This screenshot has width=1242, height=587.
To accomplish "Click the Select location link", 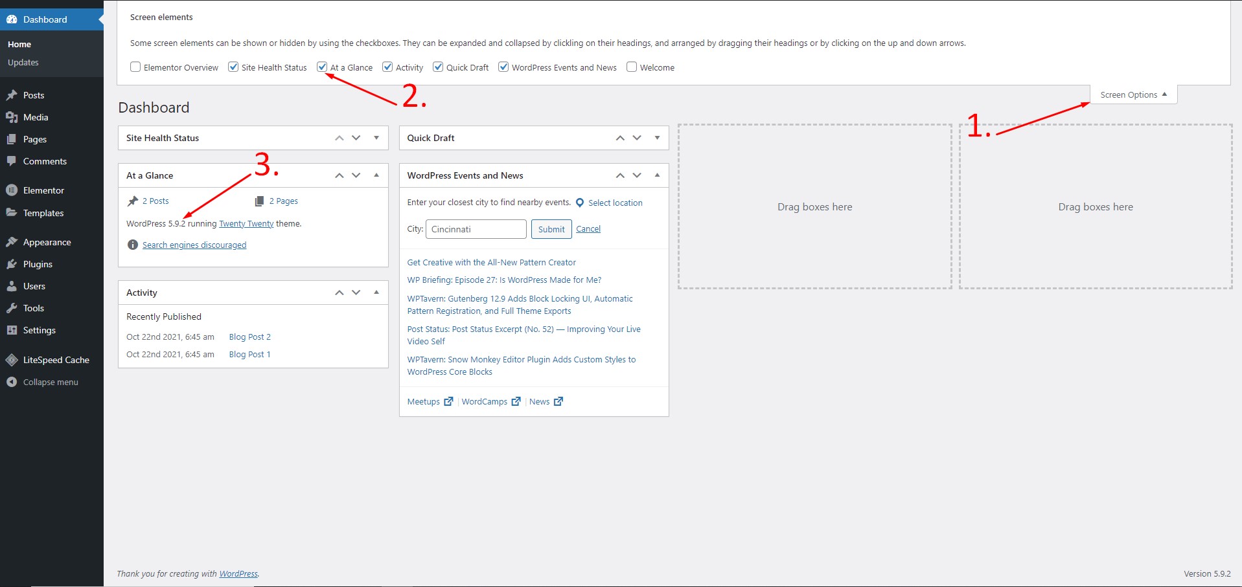I will (615, 203).
